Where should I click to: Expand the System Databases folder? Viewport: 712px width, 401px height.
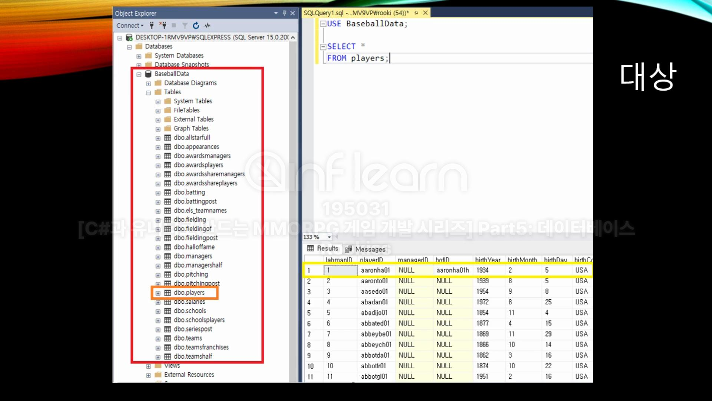[139, 56]
